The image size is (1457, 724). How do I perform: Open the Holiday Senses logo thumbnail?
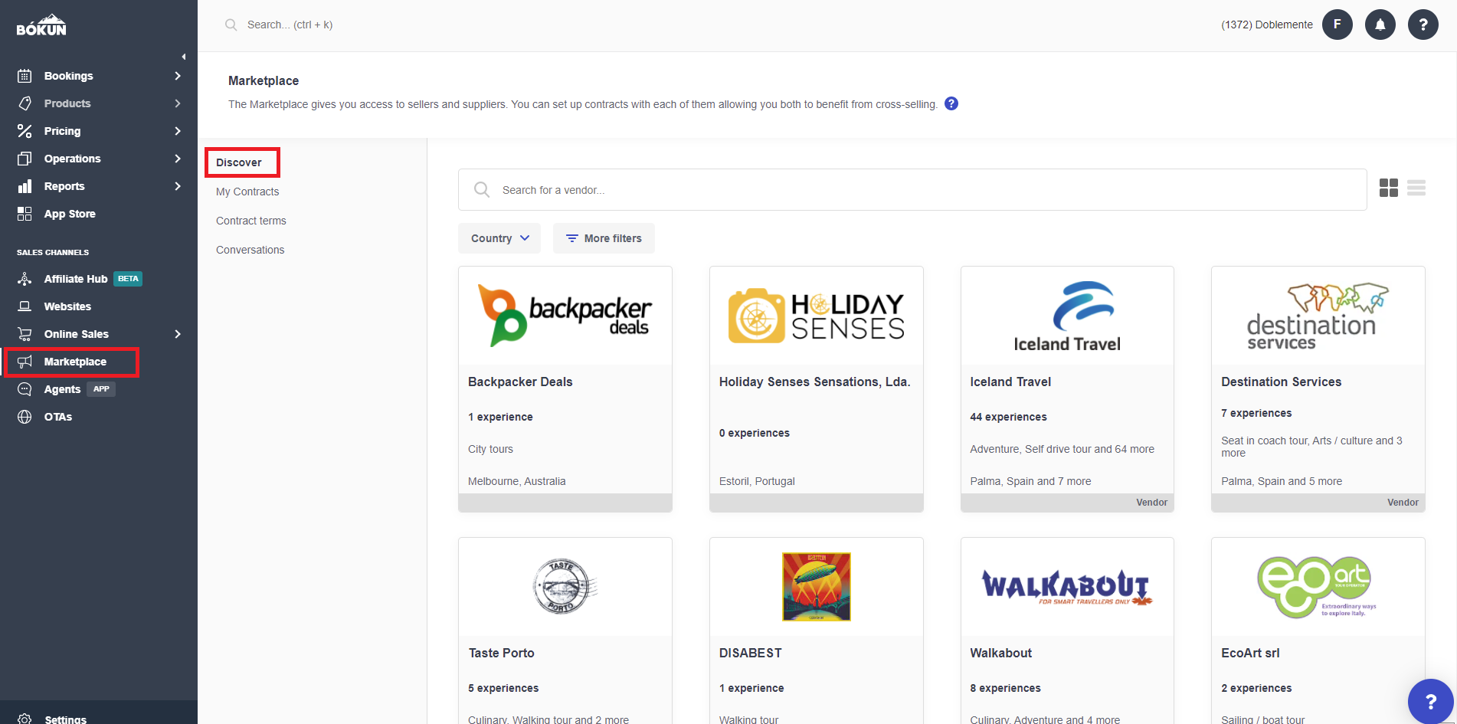[x=817, y=316]
